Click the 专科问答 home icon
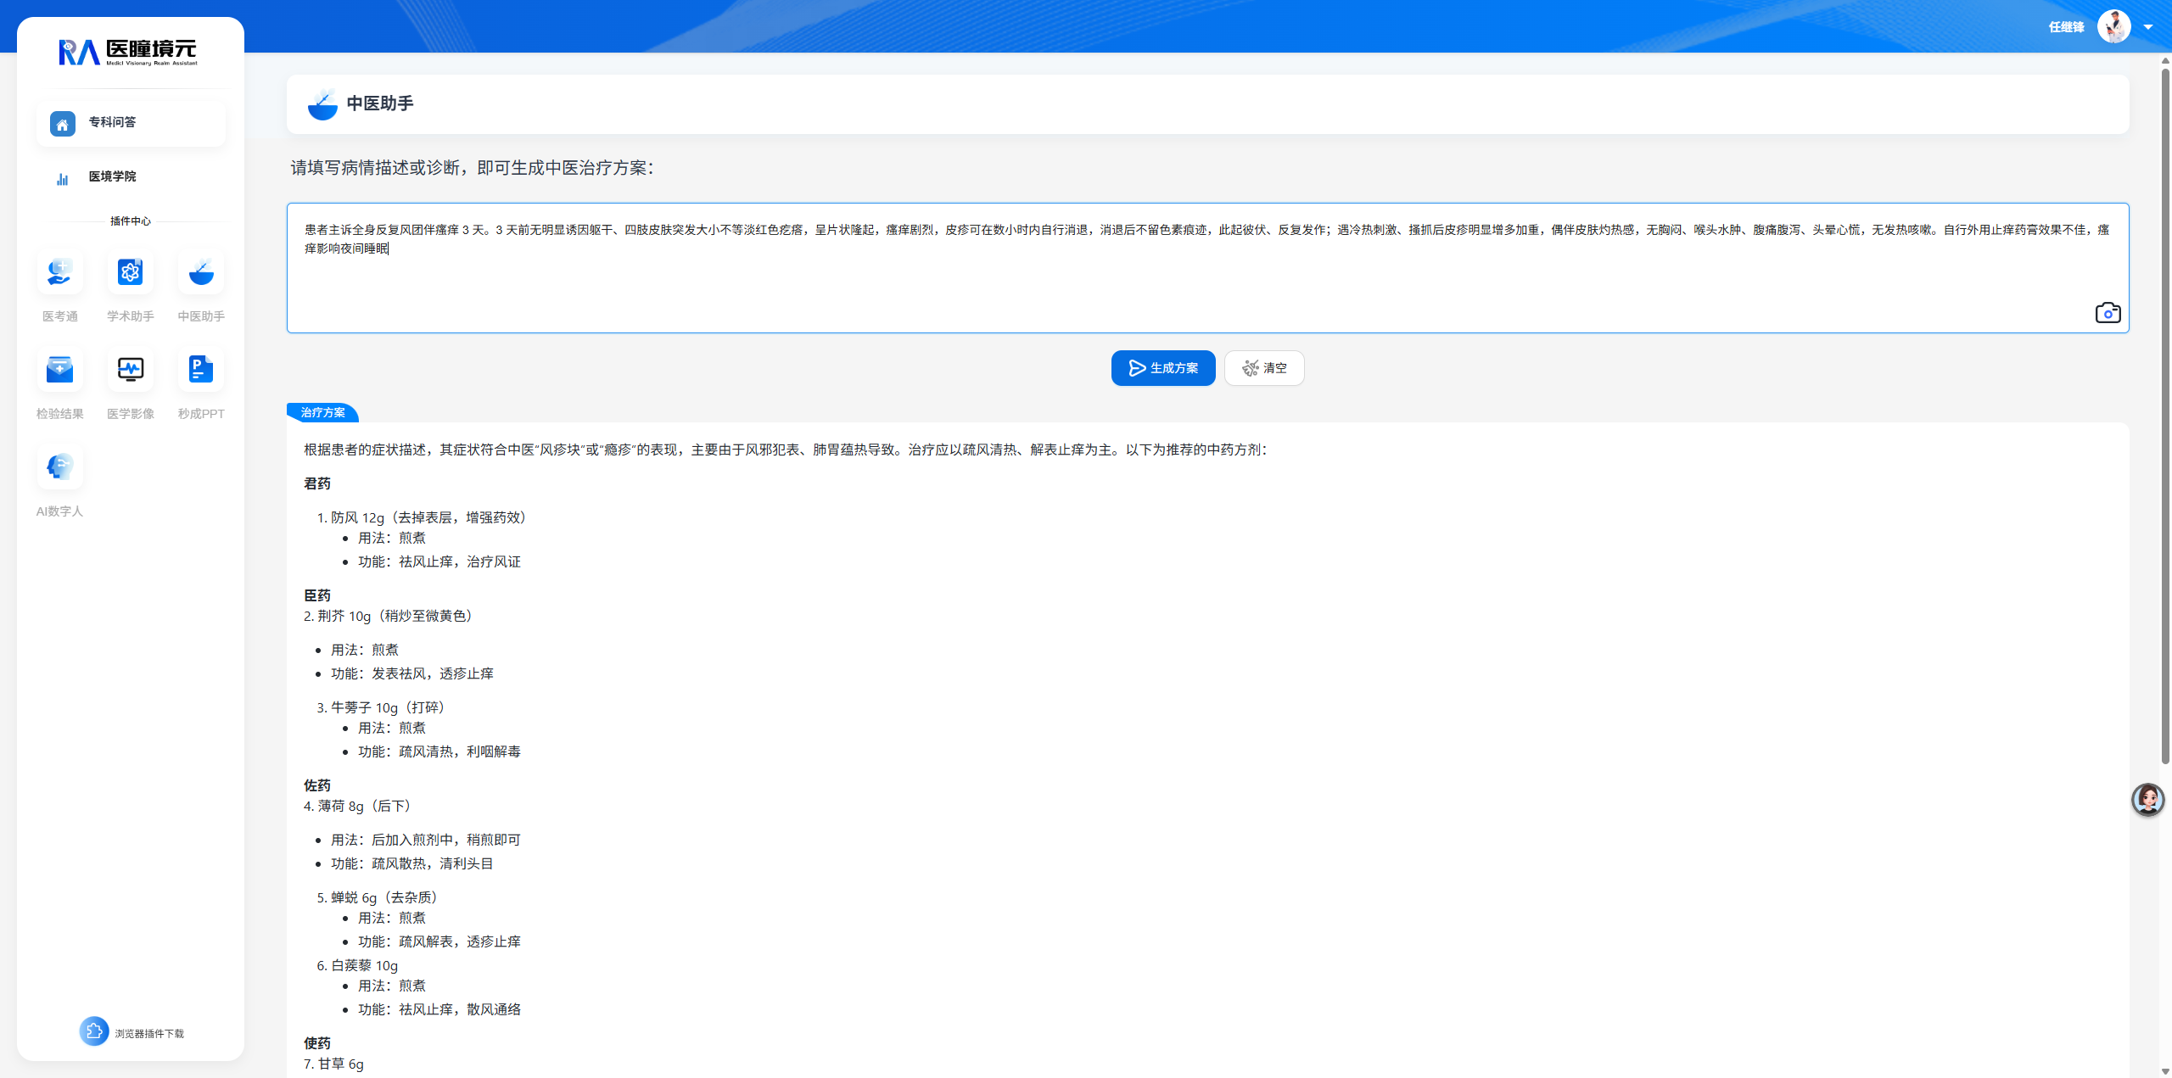 (62, 124)
